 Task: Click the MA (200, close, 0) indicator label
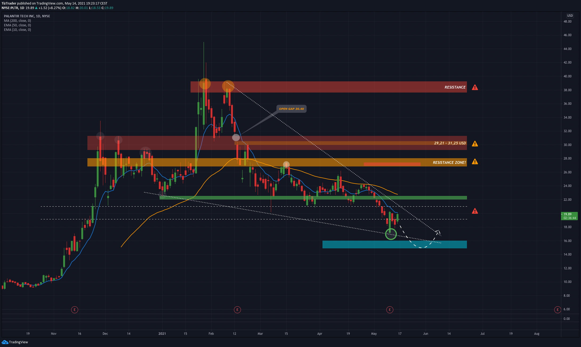[x=17, y=20]
